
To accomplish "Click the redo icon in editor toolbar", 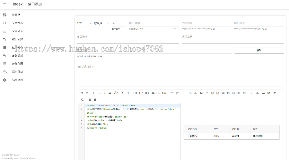I will pos(87,93).
